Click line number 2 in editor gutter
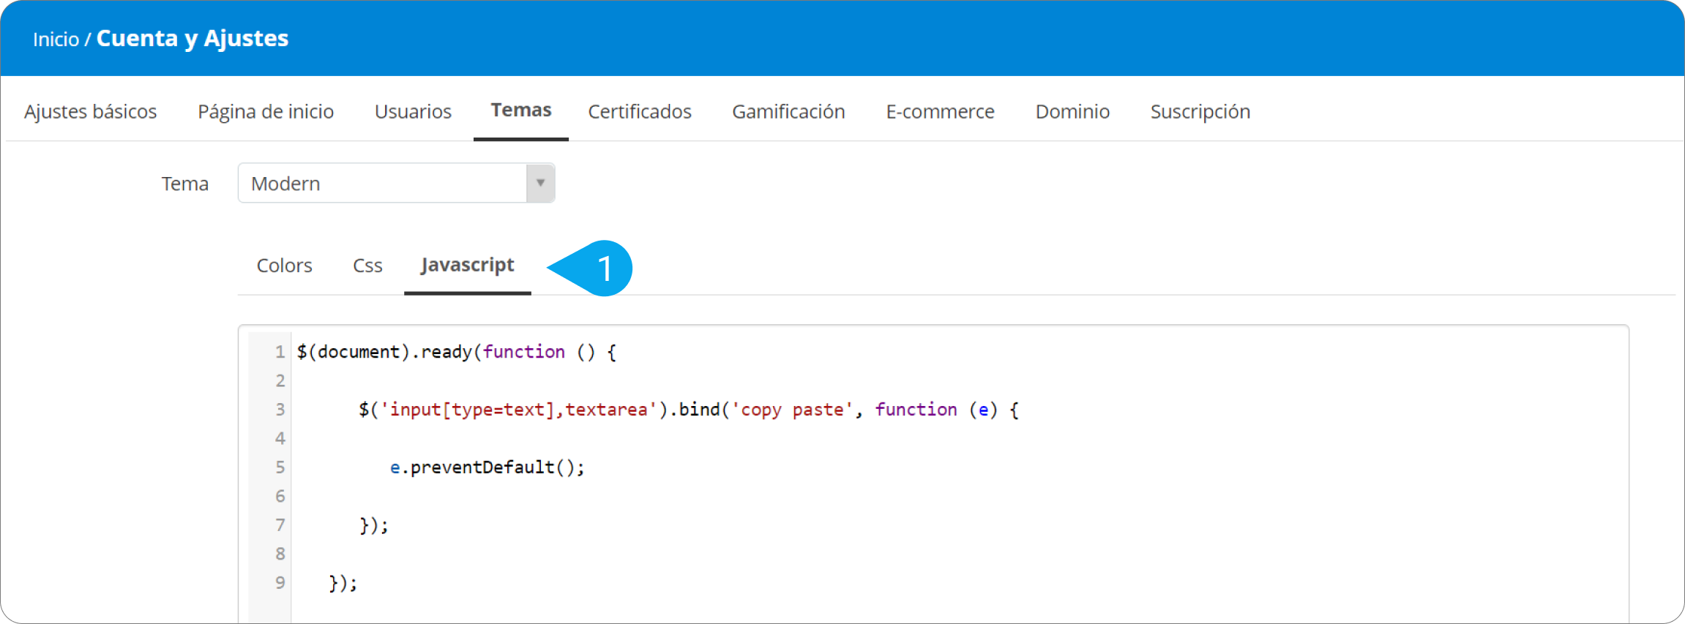The width and height of the screenshot is (1685, 624). [x=280, y=380]
